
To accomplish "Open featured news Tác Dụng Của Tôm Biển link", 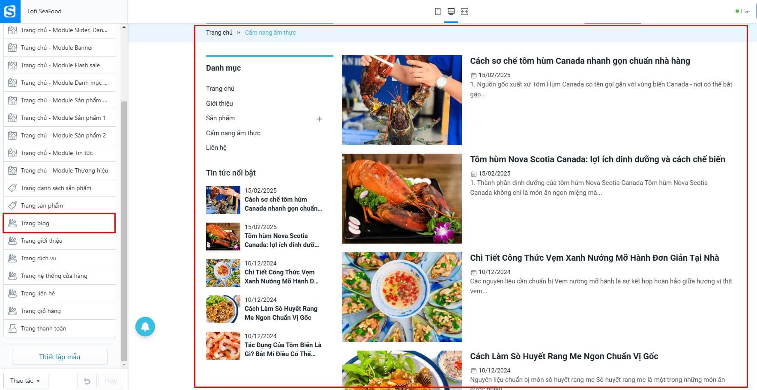I will (283, 349).
